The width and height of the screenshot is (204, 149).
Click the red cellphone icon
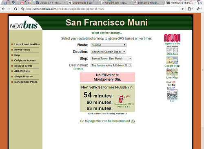(x=121, y=99)
